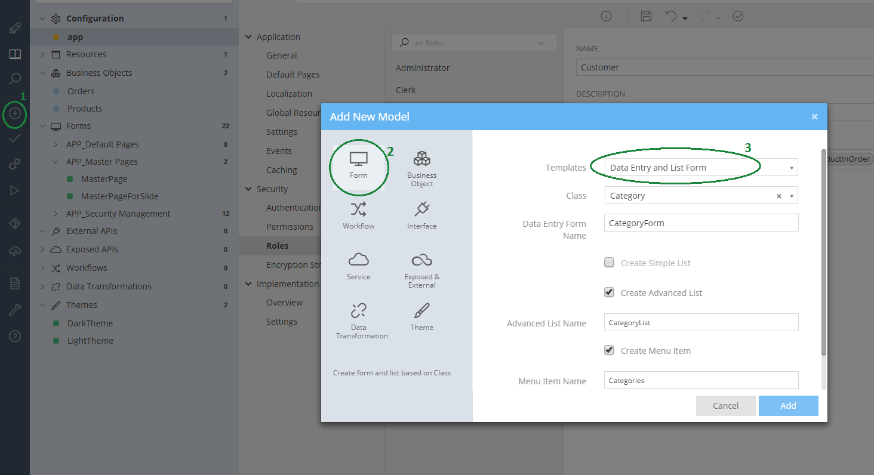Click the Add button in the dialog
The image size is (874, 475).
point(788,405)
